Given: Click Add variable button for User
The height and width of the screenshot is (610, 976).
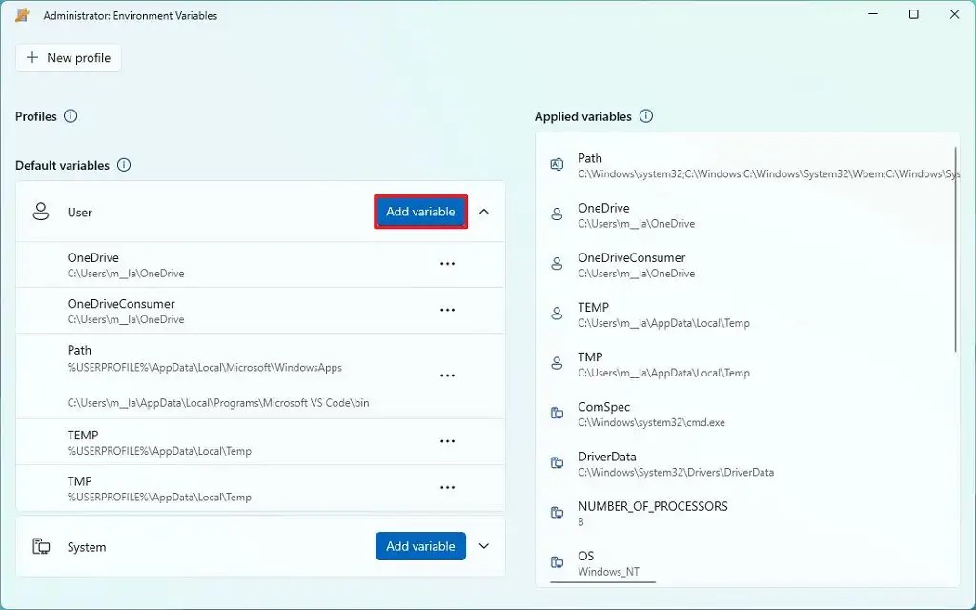Looking at the screenshot, I should 420,212.
